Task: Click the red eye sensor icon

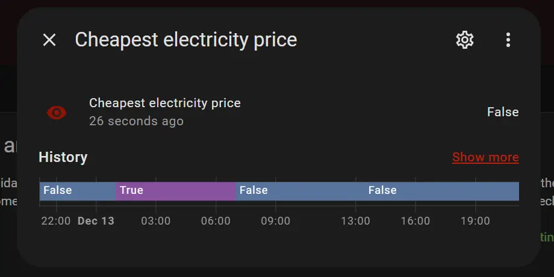Action: [57, 112]
